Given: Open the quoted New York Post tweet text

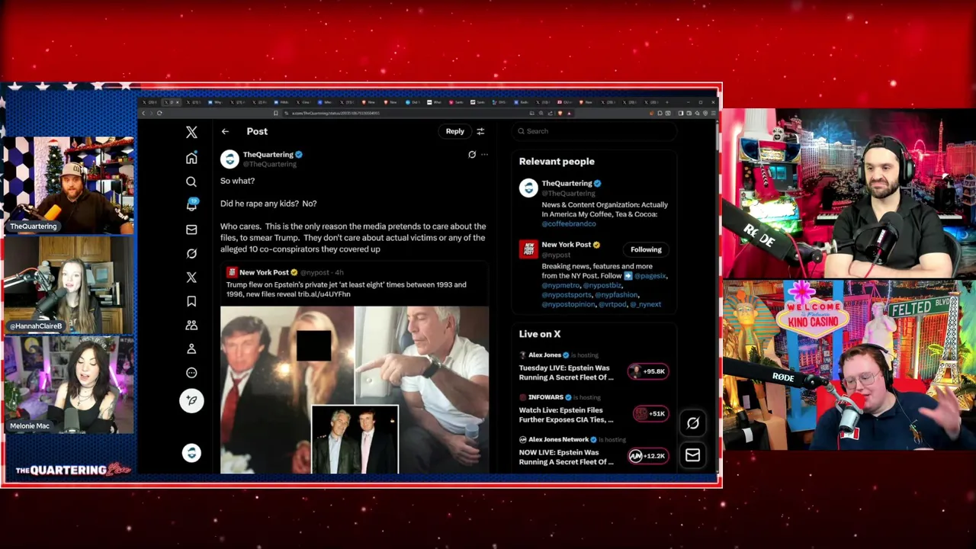Looking at the screenshot, I should [346, 289].
